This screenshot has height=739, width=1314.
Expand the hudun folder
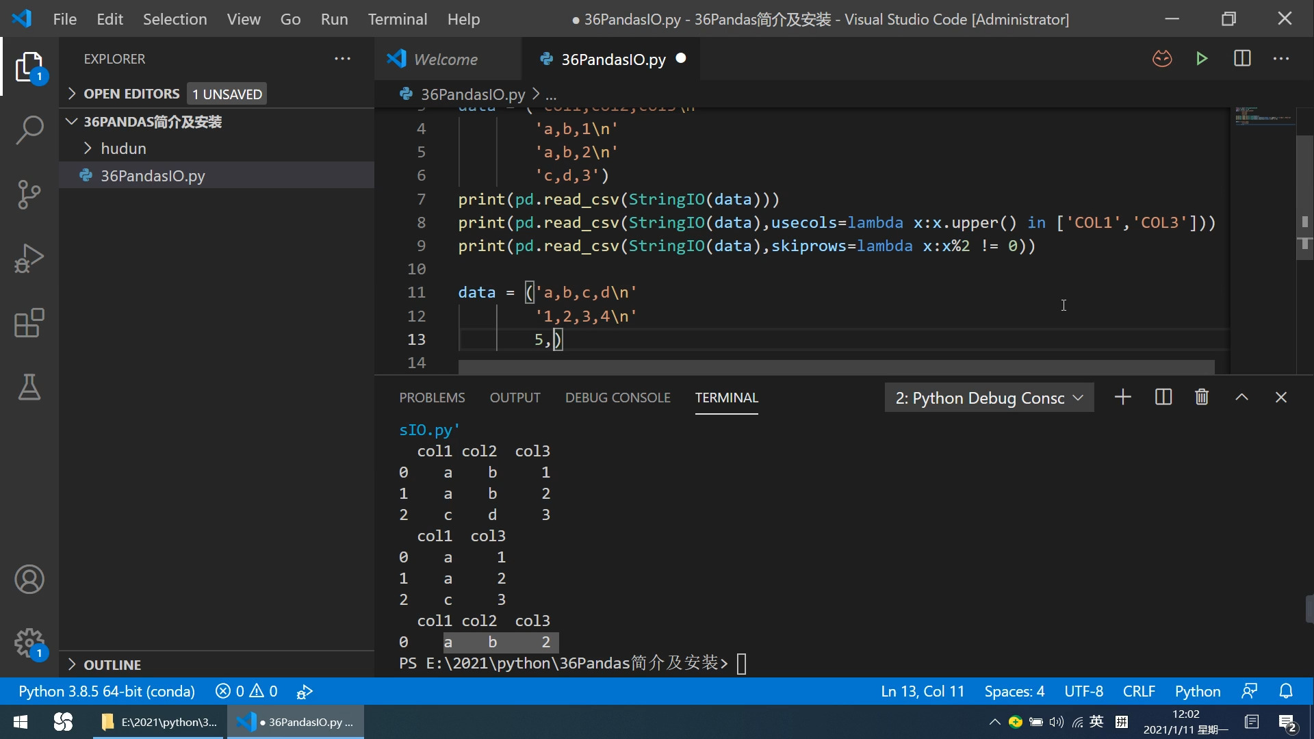click(x=123, y=148)
